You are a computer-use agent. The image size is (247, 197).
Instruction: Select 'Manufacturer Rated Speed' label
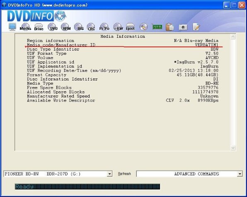pyautogui.click(x=58, y=96)
